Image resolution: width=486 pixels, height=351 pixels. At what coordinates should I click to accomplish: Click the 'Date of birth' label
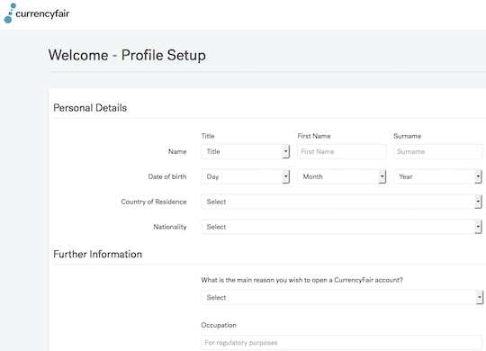pos(167,176)
